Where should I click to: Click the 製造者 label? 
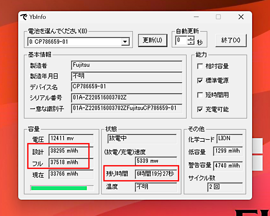coord(39,66)
